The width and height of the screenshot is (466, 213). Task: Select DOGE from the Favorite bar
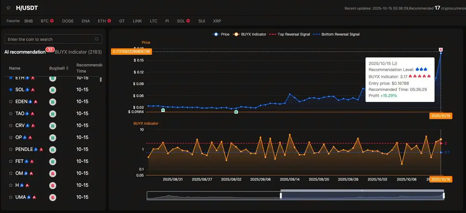point(68,21)
